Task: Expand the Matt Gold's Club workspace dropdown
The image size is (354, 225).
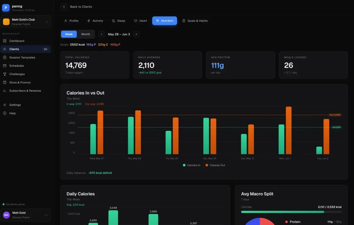Action: 47,22
